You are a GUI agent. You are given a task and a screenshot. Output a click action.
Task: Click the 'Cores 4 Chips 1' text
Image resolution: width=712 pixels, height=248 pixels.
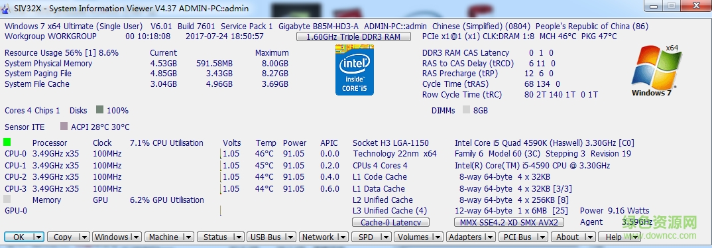pos(32,110)
